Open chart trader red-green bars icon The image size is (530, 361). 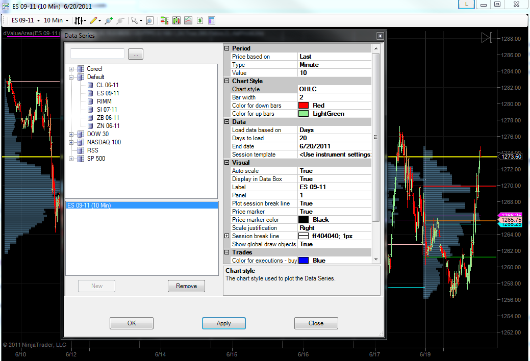click(x=164, y=20)
